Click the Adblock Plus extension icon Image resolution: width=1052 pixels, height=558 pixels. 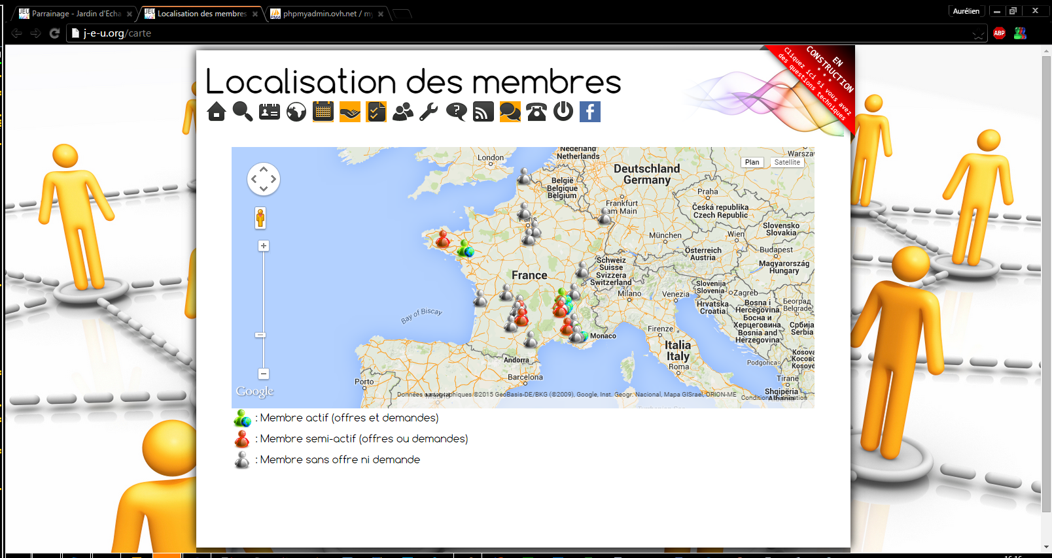coord(999,33)
